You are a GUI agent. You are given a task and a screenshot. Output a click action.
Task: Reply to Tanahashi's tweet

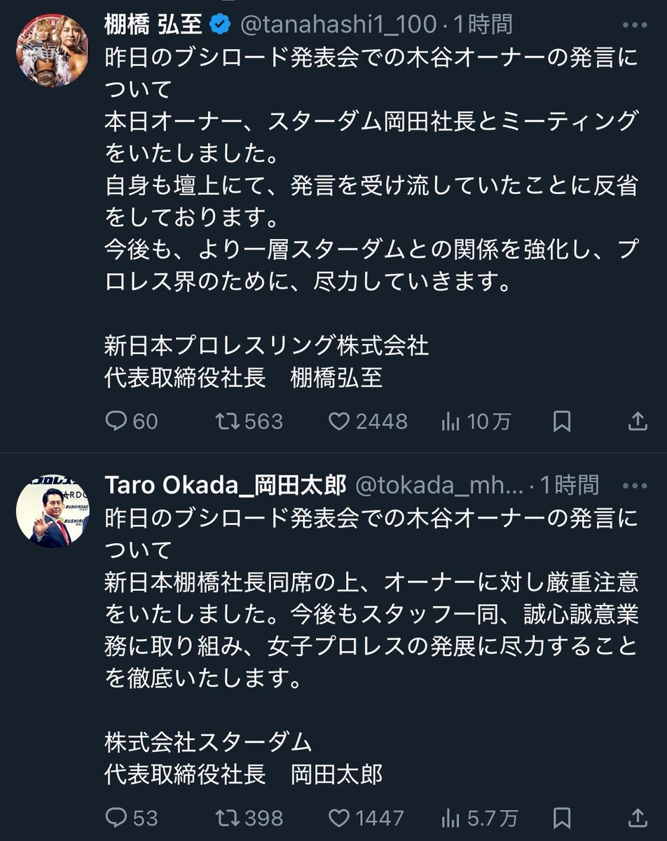coord(116,420)
